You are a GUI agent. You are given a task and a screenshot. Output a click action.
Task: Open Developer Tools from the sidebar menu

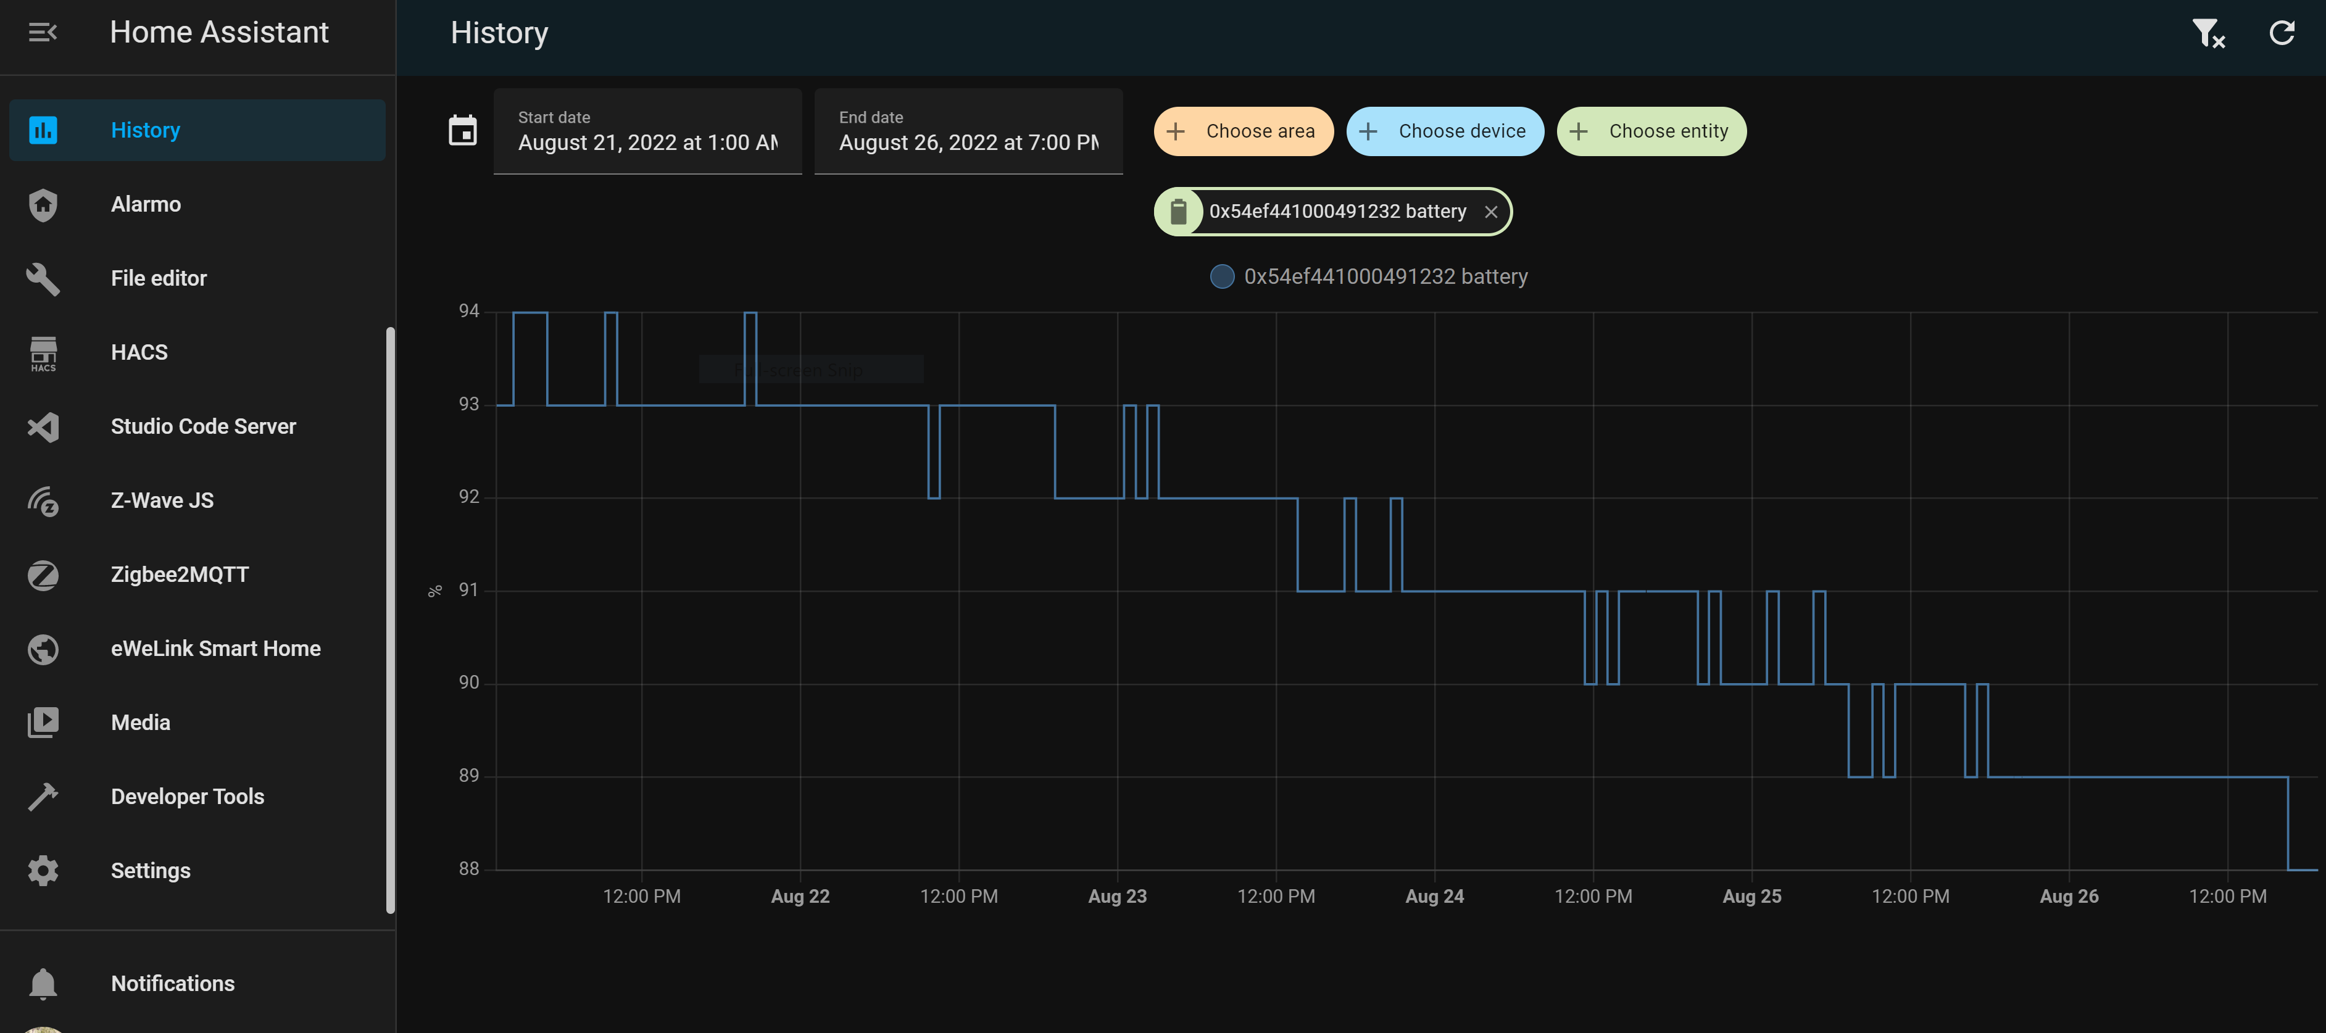187,797
